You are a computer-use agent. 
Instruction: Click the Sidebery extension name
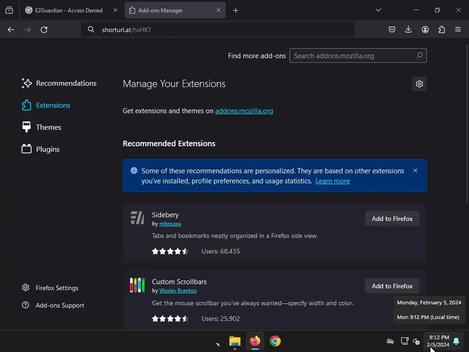coord(165,215)
